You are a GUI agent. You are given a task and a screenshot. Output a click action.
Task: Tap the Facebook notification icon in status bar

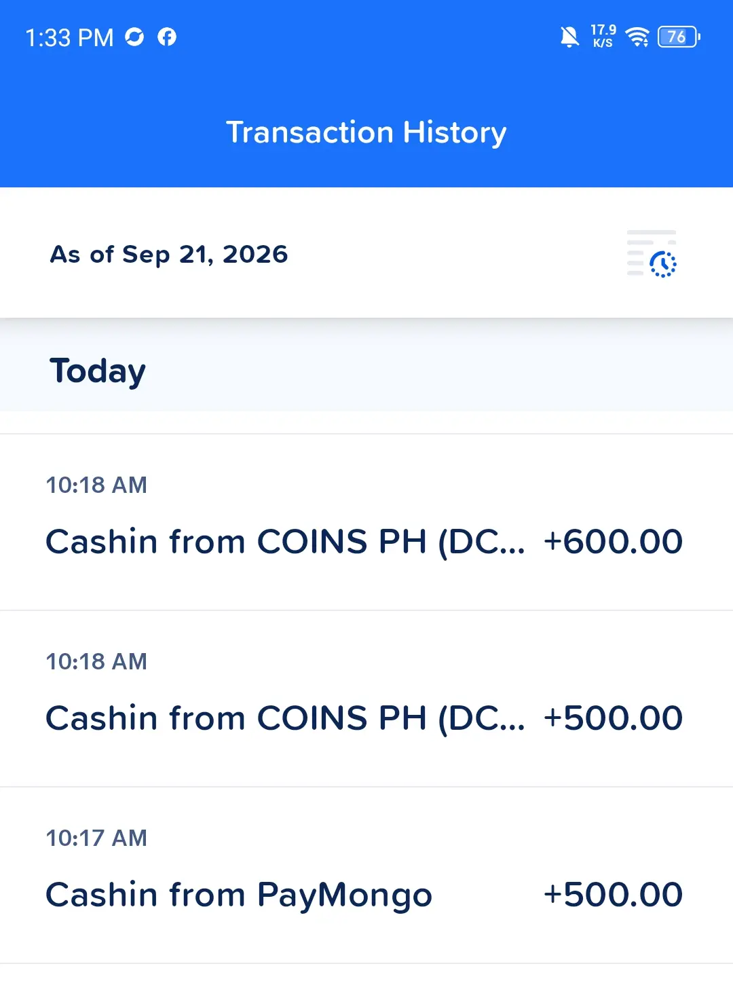(x=167, y=37)
